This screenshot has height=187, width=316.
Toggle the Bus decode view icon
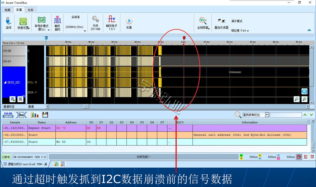tap(21, 115)
